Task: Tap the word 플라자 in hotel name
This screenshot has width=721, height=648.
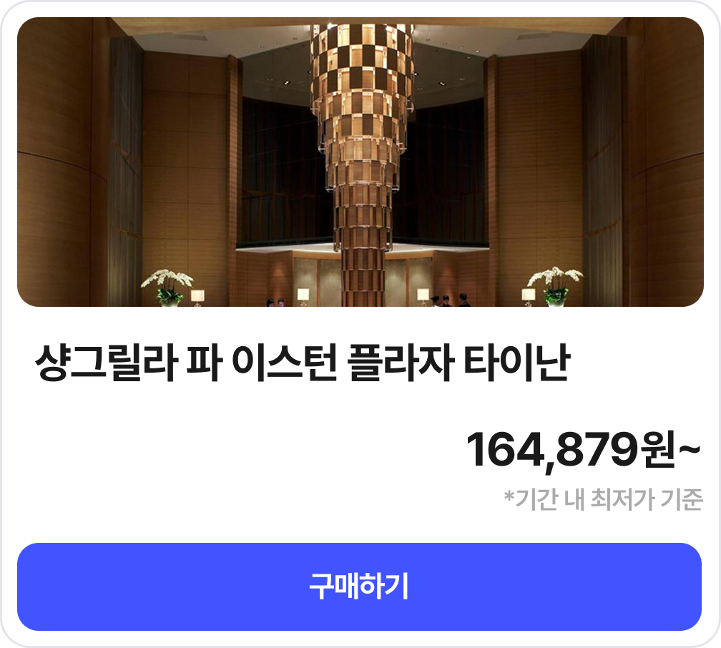Action: point(401,363)
